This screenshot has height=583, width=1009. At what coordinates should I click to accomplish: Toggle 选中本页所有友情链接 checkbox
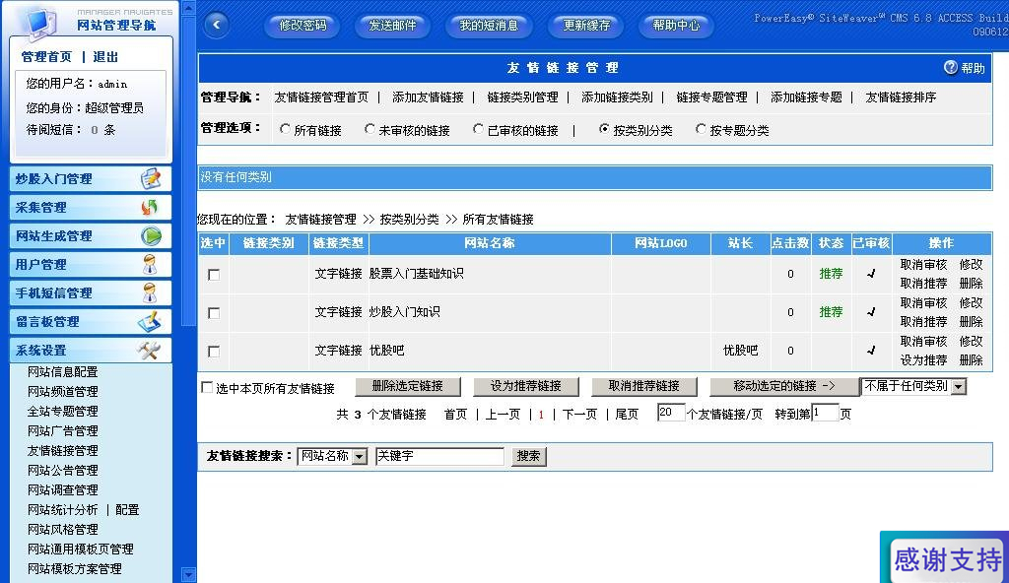(x=207, y=388)
